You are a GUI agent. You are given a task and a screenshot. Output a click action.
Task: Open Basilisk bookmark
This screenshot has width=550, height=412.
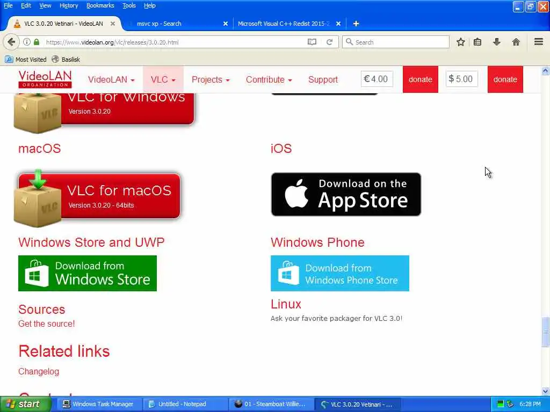coord(66,60)
